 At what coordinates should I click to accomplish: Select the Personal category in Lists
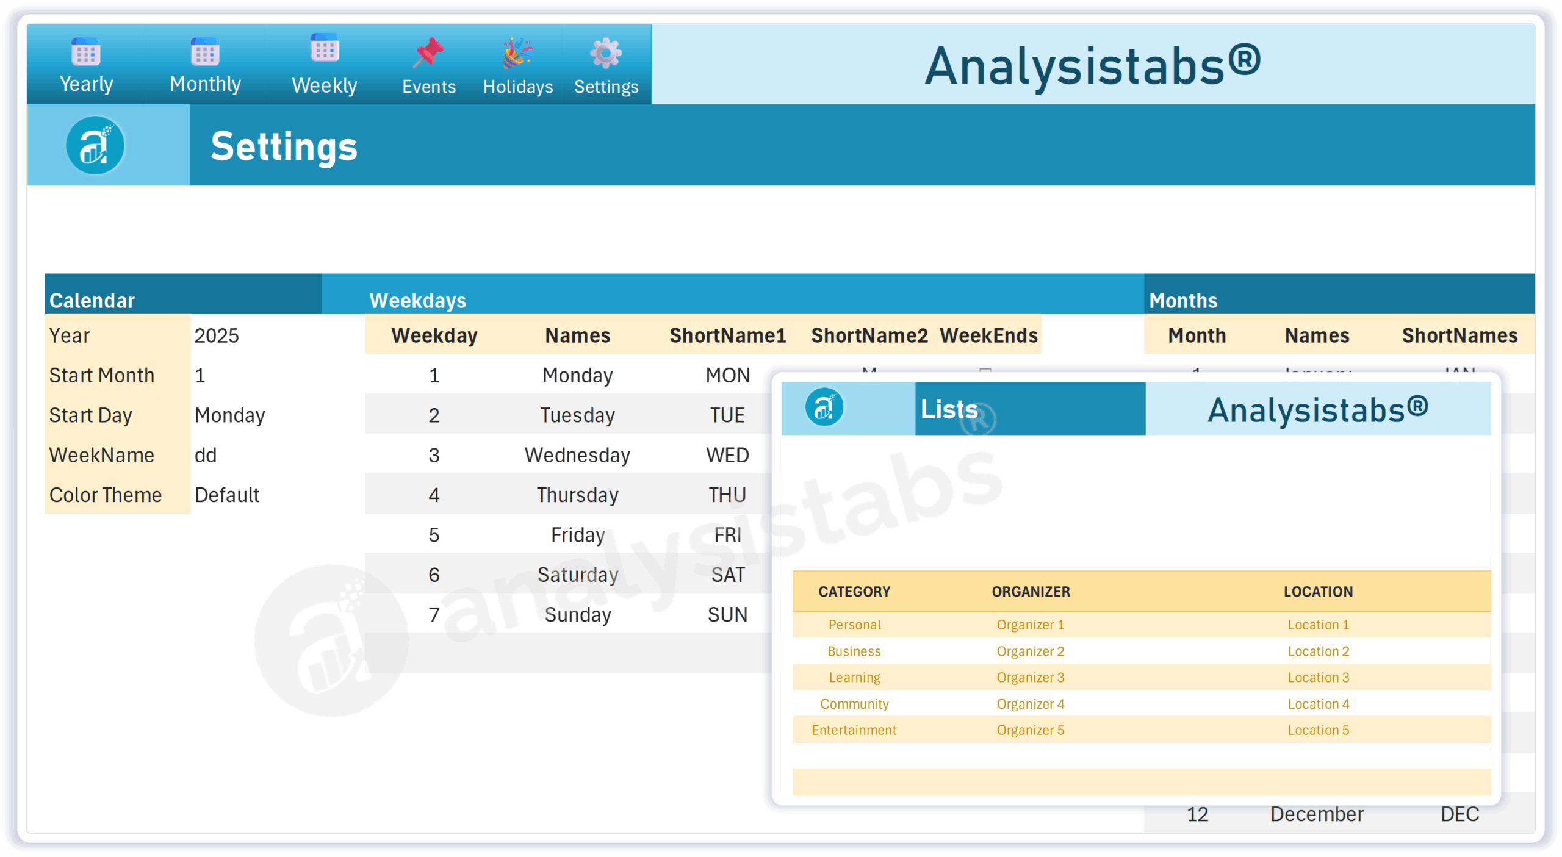point(854,625)
